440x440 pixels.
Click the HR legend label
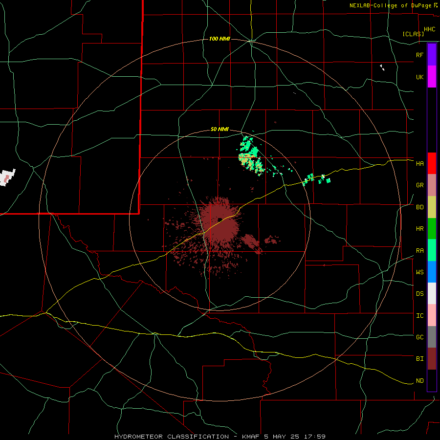tap(420, 229)
